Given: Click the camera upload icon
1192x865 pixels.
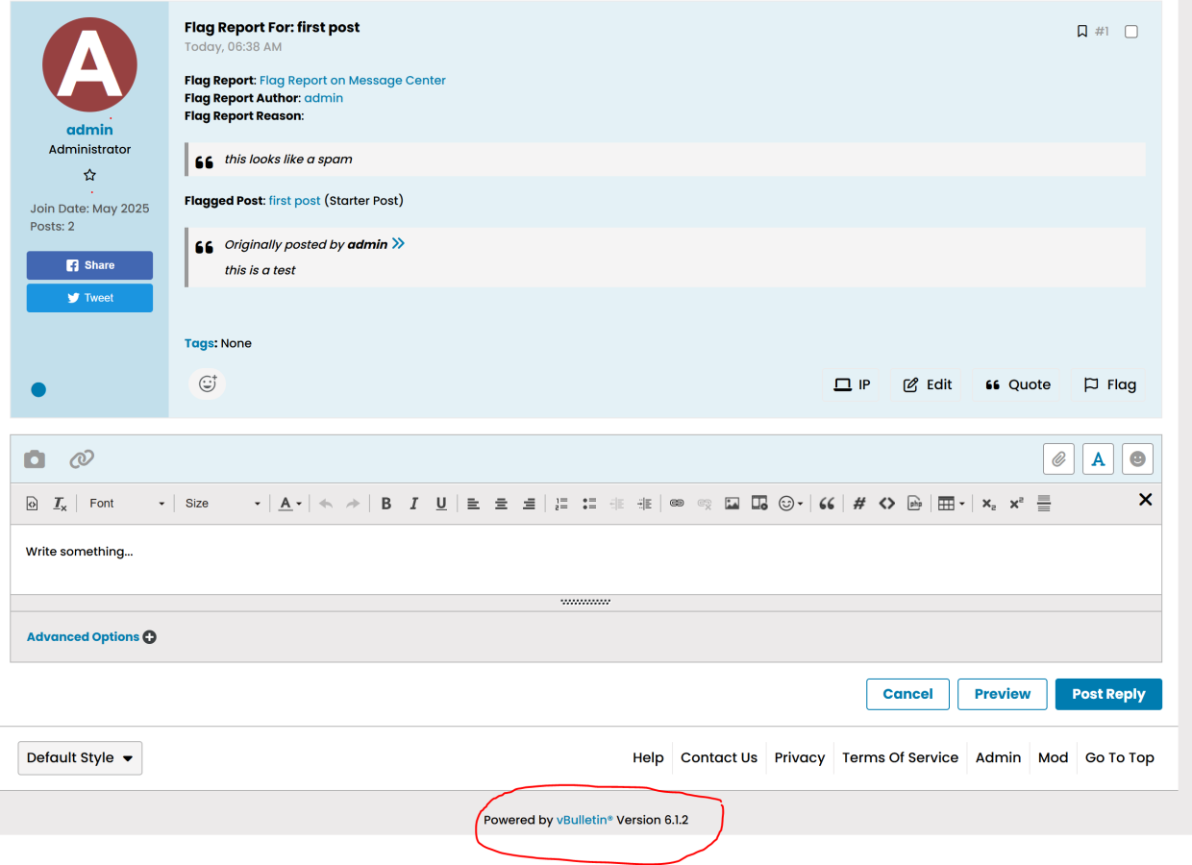Looking at the screenshot, I should pyautogui.click(x=35, y=459).
